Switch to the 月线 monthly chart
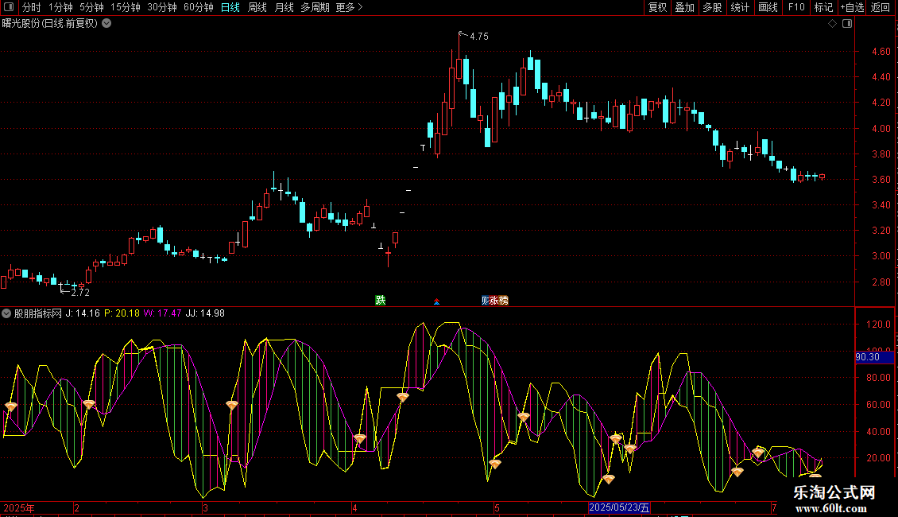The height and width of the screenshot is (517, 898). pos(284,7)
